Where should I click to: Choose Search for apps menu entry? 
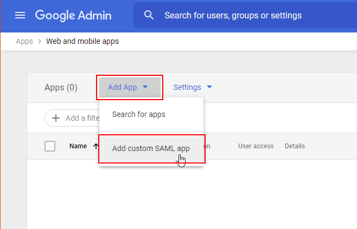[151, 115]
